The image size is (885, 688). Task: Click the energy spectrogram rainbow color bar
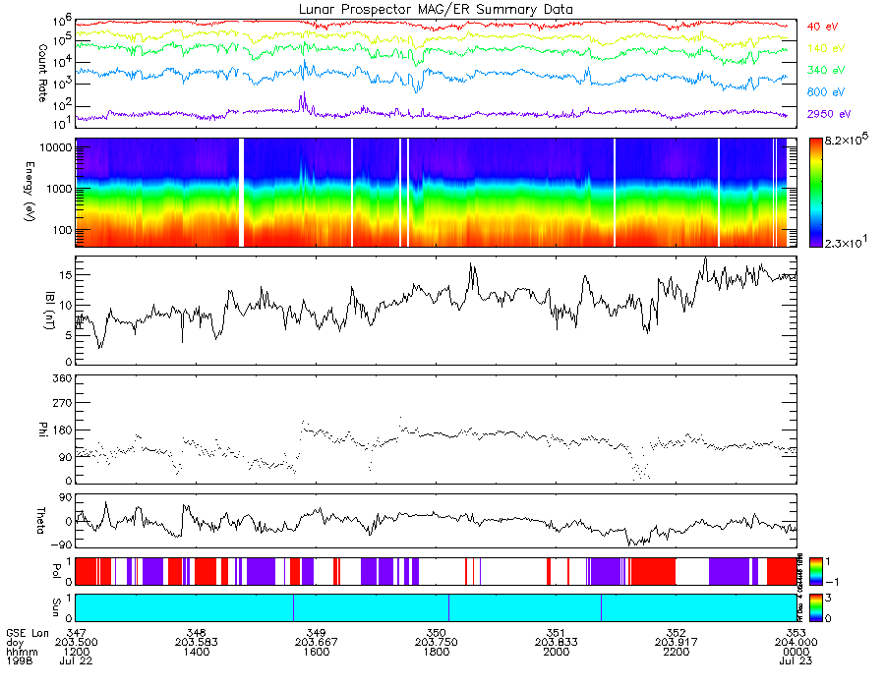coord(815,193)
